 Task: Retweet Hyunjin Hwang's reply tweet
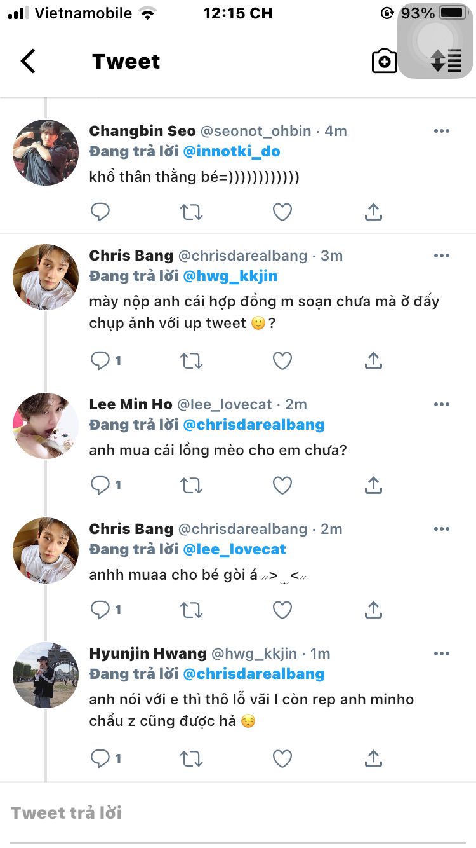point(191,758)
